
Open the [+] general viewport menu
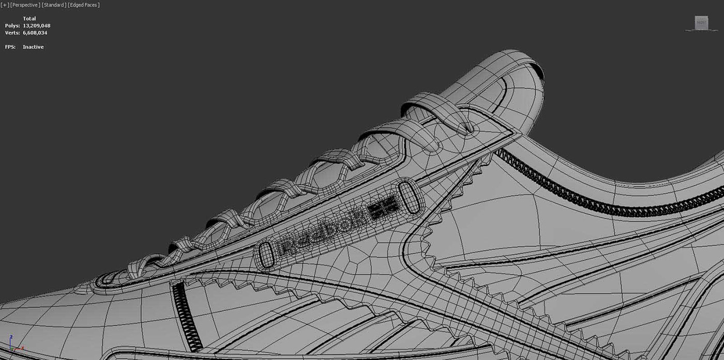point(4,5)
